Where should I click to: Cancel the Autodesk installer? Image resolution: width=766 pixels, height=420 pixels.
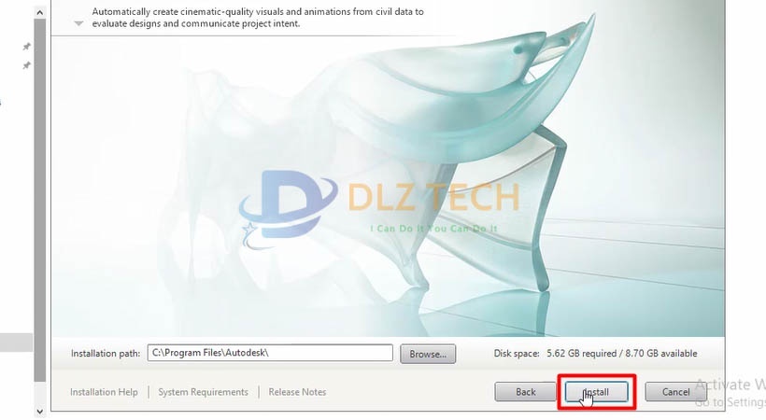(x=675, y=392)
